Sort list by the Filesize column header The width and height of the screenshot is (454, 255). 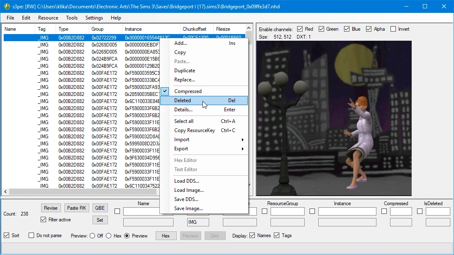point(229,29)
